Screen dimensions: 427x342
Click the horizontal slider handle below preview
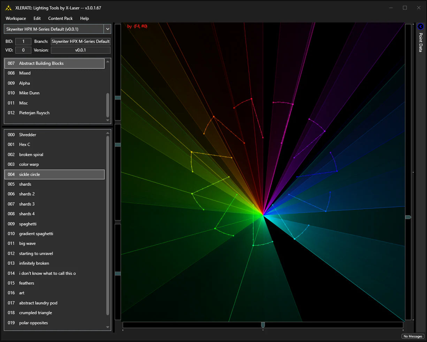click(263, 325)
